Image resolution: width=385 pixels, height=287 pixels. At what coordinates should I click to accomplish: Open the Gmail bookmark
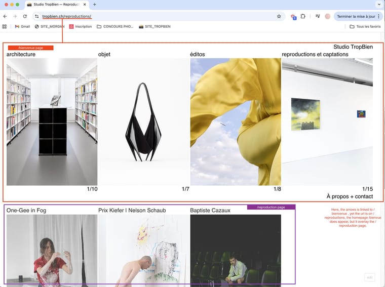[22, 26]
